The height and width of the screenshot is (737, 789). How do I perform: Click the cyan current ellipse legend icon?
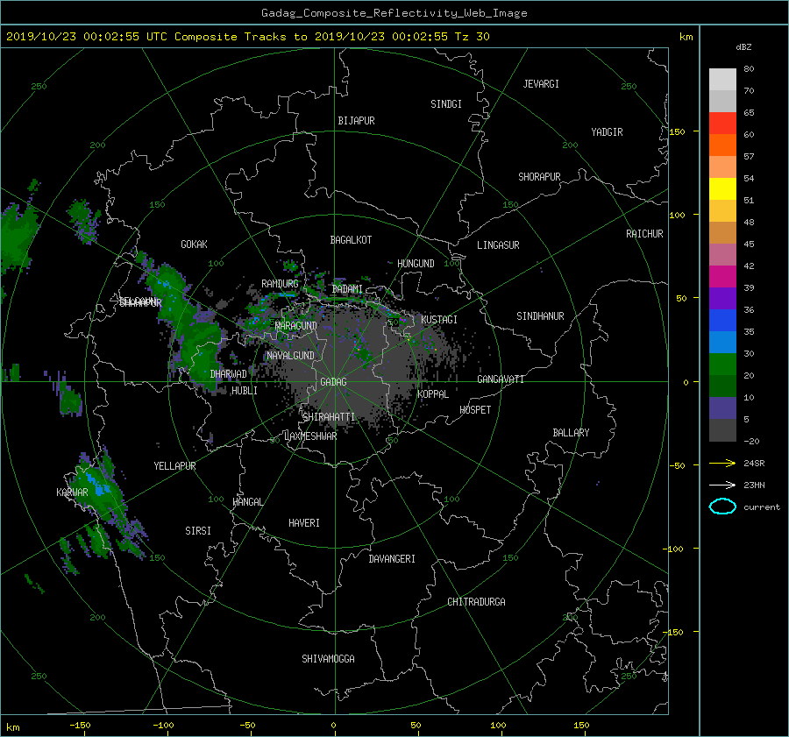(x=722, y=507)
